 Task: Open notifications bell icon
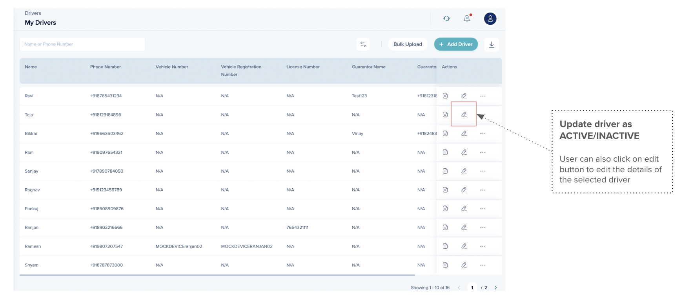(x=467, y=18)
